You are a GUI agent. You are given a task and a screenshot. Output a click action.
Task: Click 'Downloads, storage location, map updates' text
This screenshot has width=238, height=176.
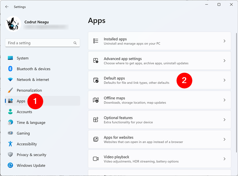click(135, 103)
